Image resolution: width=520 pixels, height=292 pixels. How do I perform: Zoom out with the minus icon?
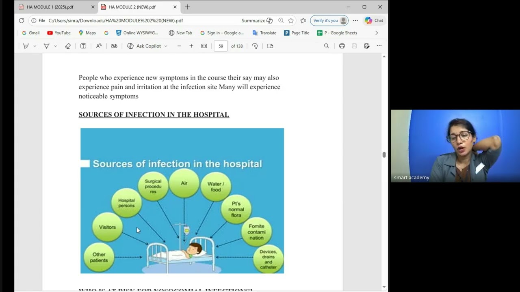point(179,46)
